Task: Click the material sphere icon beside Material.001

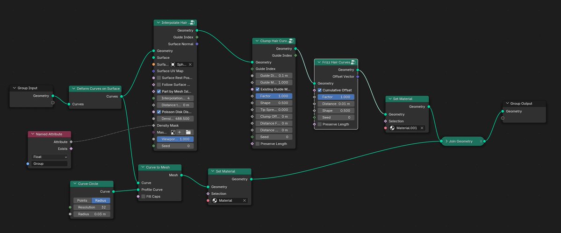Action: pyautogui.click(x=392, y=128)
